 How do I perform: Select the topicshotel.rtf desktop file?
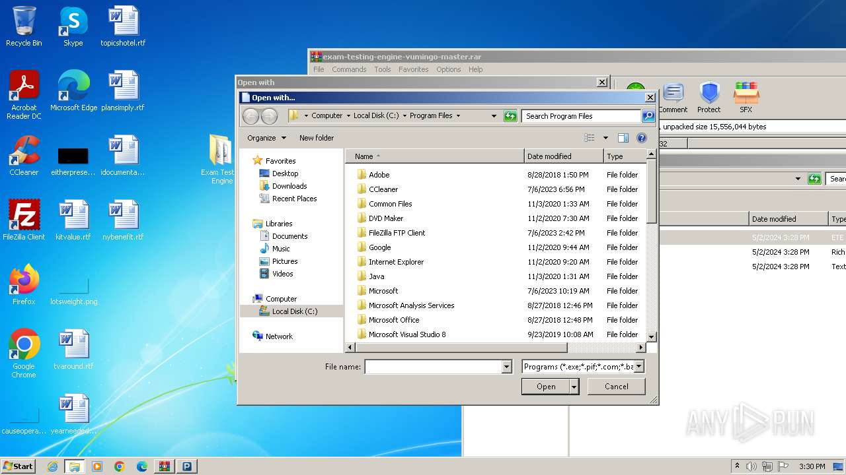pyautogui.click(x=123, y=26)
